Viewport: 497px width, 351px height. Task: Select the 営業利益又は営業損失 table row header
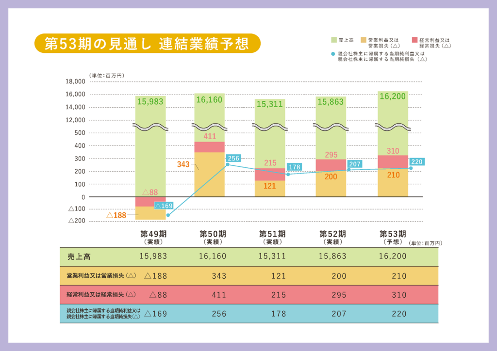[101, 276]
